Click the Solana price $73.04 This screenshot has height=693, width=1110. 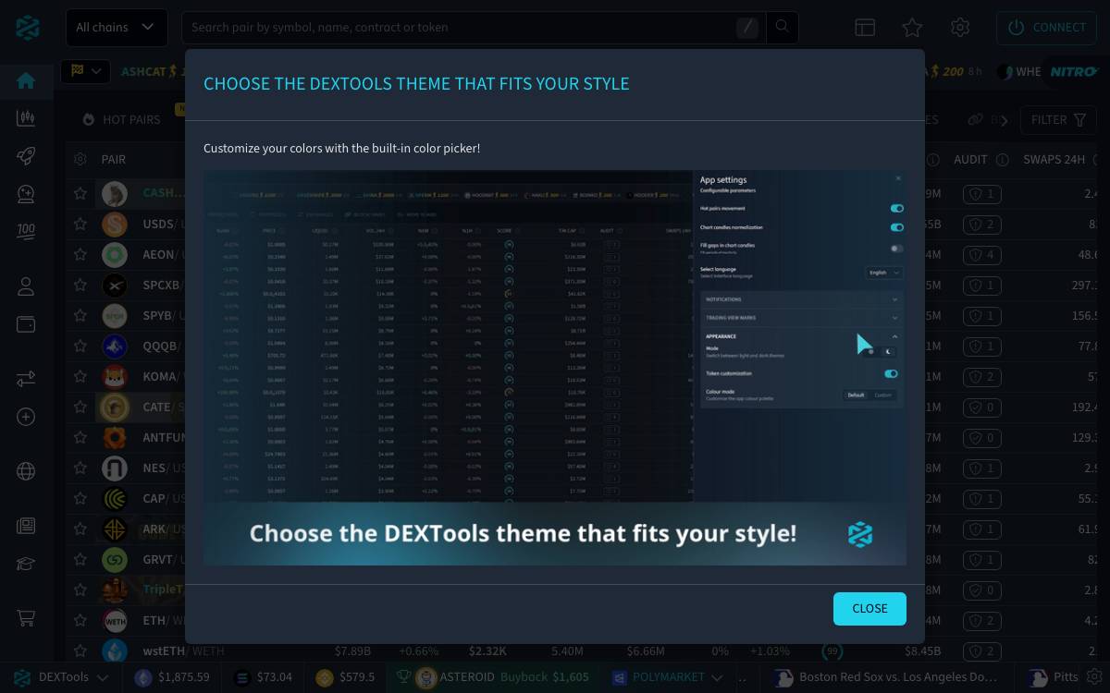264,677
